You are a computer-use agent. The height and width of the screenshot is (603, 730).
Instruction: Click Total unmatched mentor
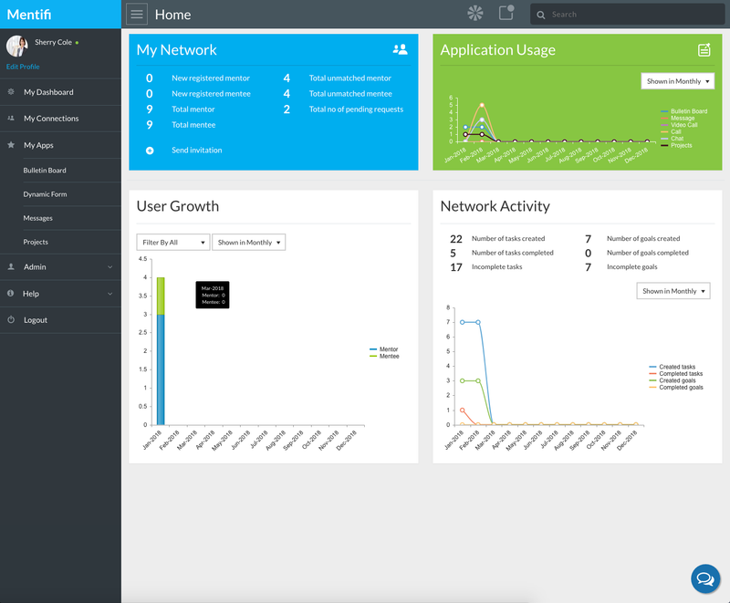coord(350,78)
